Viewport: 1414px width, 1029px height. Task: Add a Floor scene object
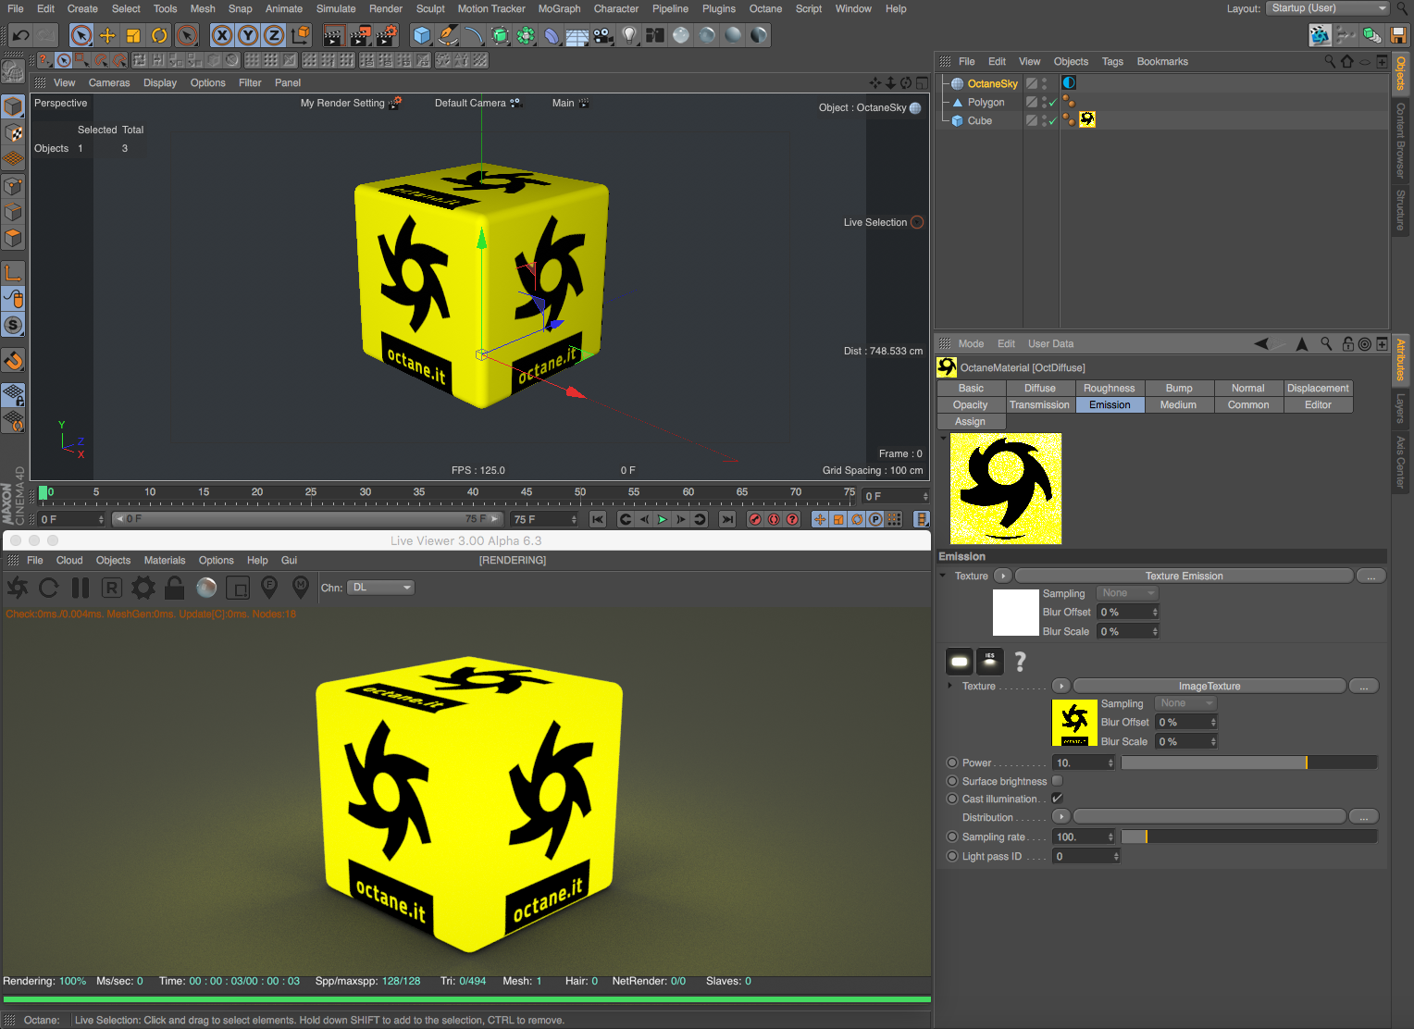577,36
